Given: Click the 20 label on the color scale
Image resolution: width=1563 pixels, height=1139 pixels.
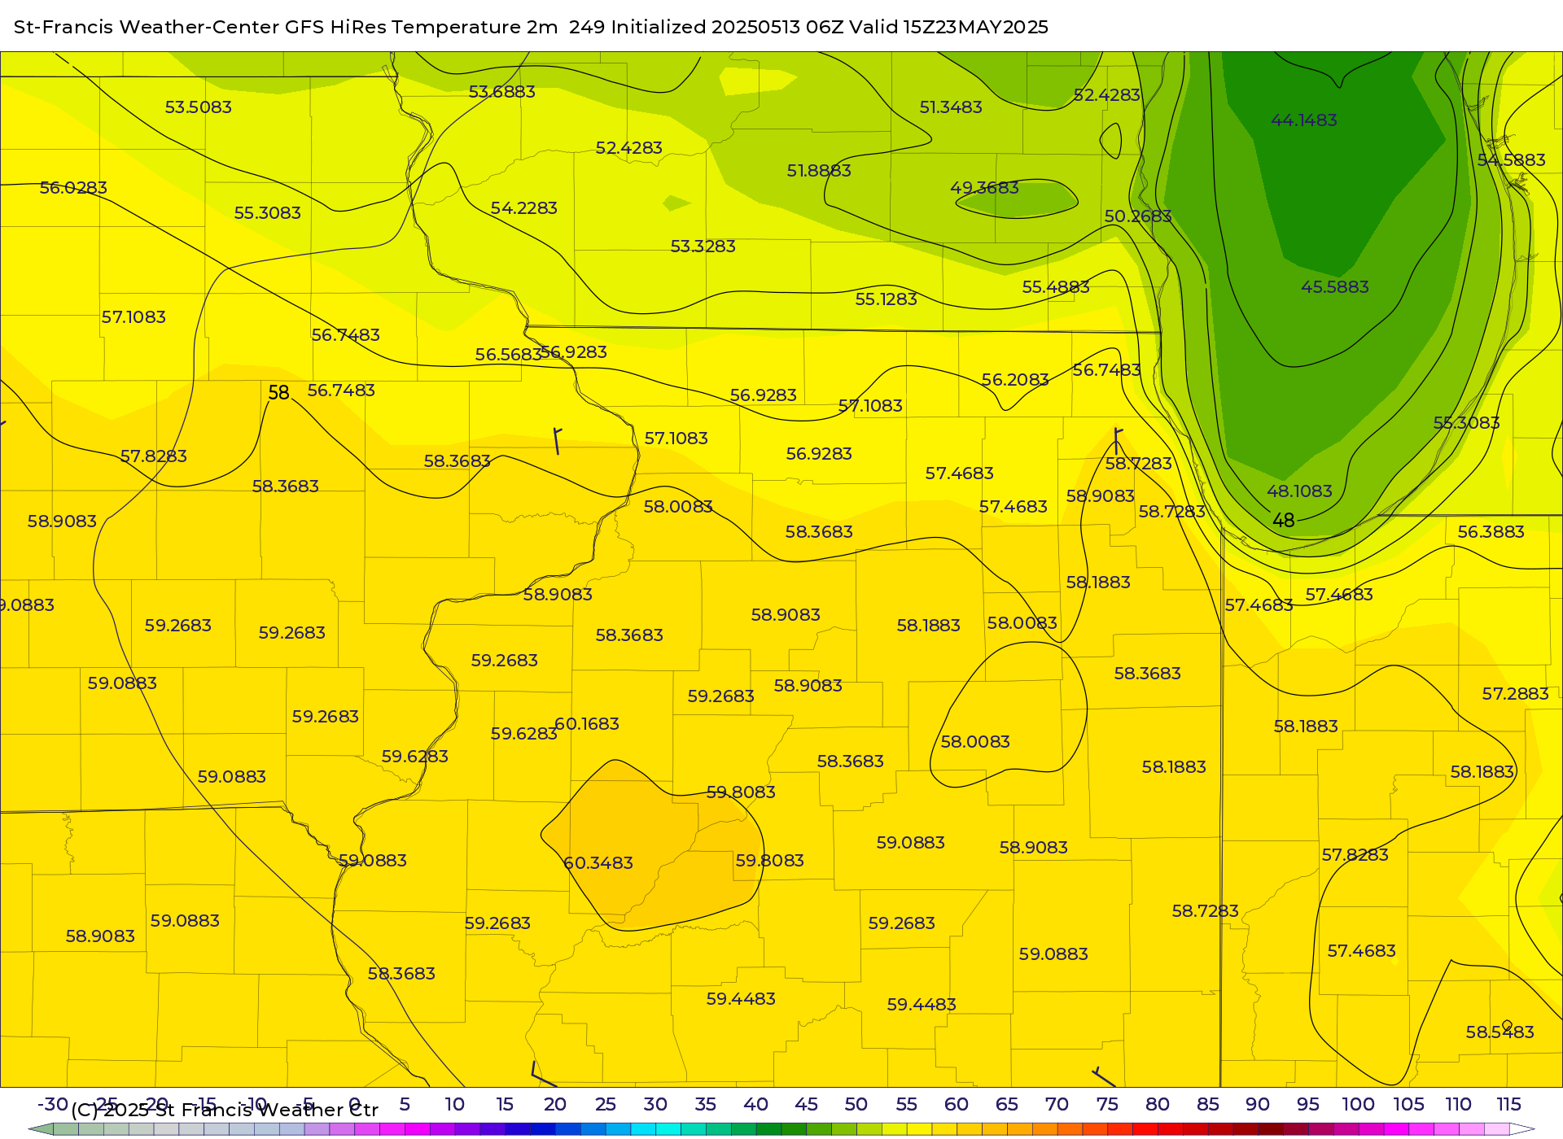Looking at the screenshot, I should pyautogui.click(x=554, y=1105).
